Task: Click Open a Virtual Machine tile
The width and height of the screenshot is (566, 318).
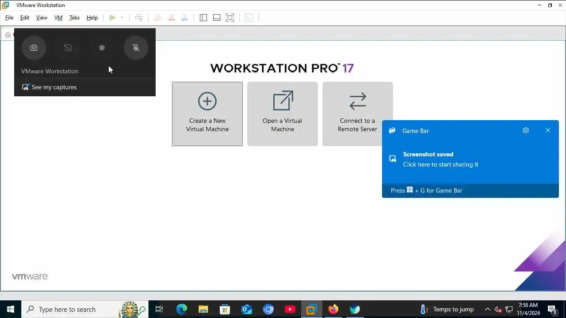Action: [283, 114]
